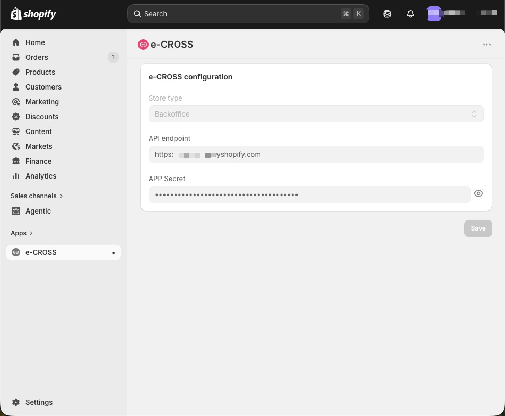505x416 pixels.
Task: Navigate to Customers
Action: pos(64,87)
